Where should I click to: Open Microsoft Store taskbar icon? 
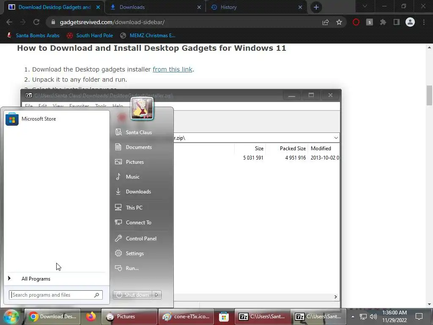224,317
